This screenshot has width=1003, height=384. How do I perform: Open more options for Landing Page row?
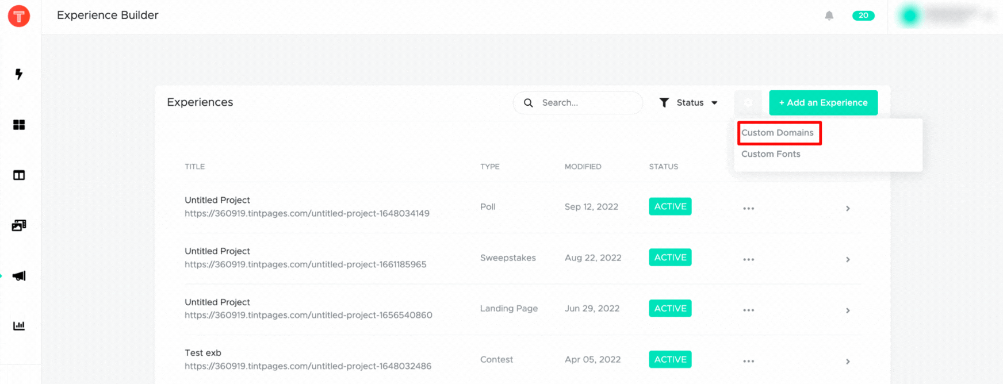pos(748,310)
